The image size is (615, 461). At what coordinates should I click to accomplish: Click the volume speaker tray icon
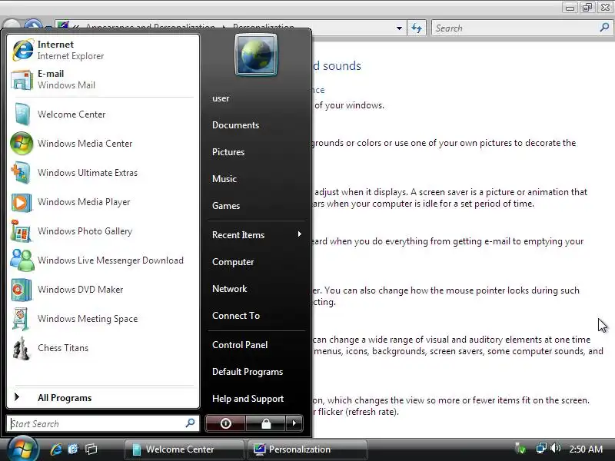(555, 448)
